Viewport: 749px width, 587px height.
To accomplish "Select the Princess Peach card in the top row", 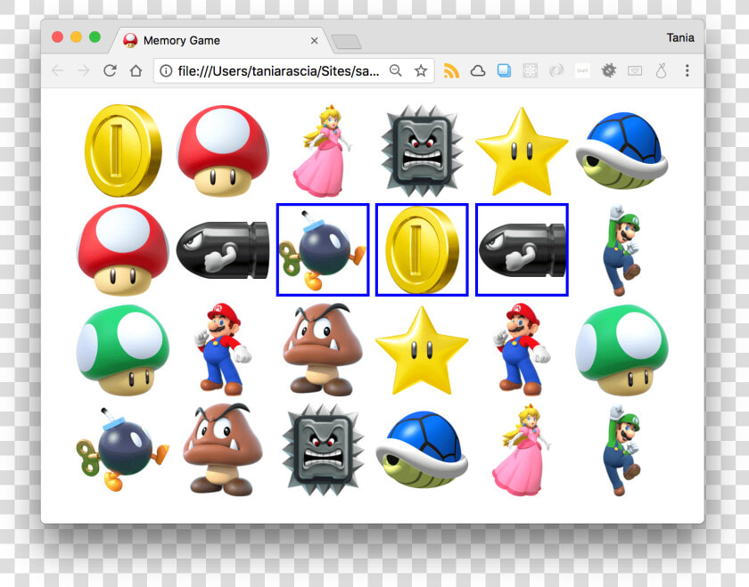I will tap(323, 151).
